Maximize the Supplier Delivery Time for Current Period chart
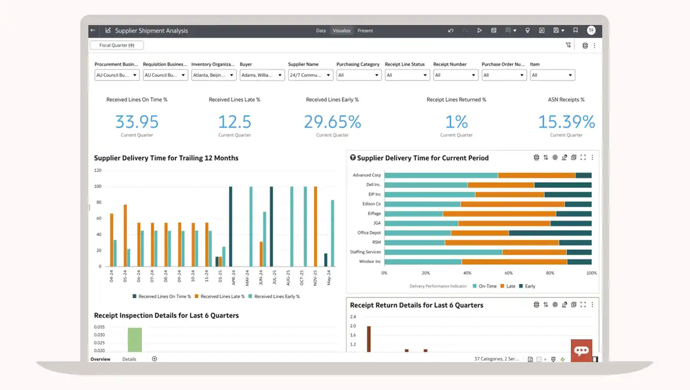This screenshot has width=690, height=390. tap(583, 158)
